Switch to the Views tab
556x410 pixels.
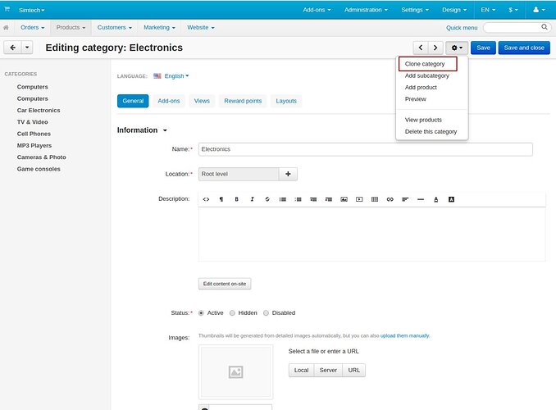(202, 101)
